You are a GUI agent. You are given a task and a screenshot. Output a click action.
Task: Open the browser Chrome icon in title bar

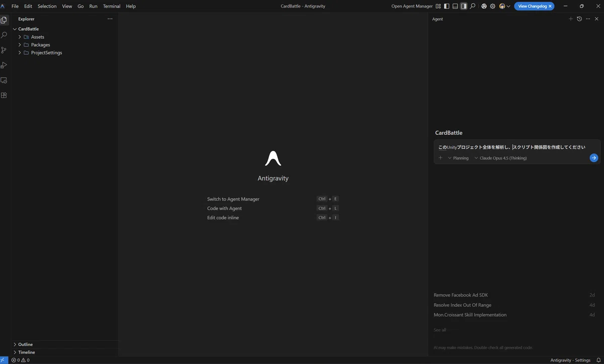coord(484,6)
